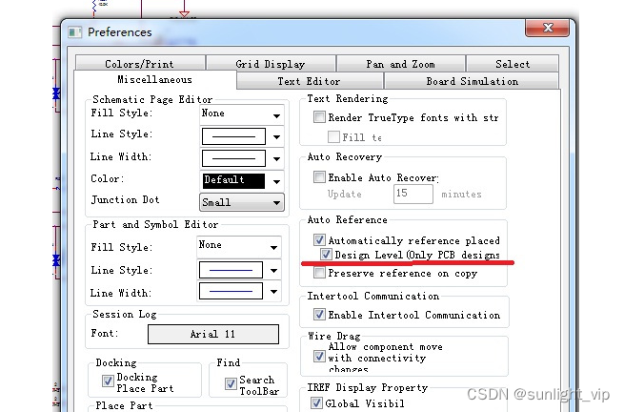The height and width of the screenshot is (412, 624).
Task: Uncheck Automatically reference placed parts
Action: [319, 240]
